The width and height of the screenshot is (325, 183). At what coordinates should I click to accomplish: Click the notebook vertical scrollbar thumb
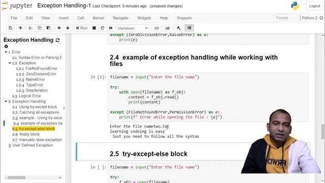coord(323,132)
